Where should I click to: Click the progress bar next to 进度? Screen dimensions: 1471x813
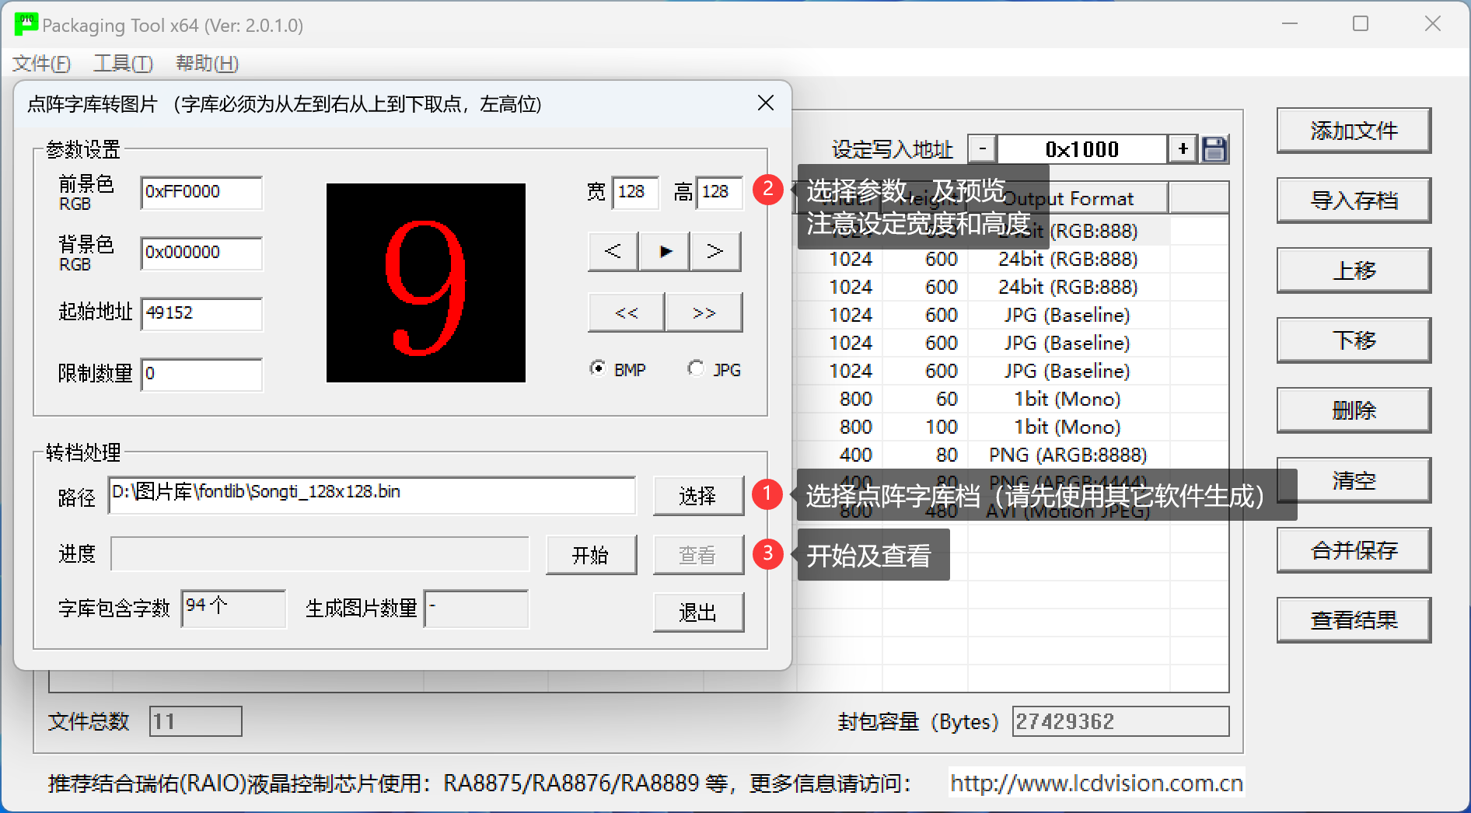320,554
